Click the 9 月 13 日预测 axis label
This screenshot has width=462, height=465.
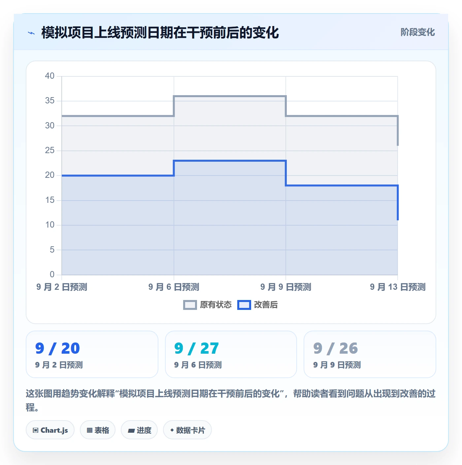(x=398, y=287)
